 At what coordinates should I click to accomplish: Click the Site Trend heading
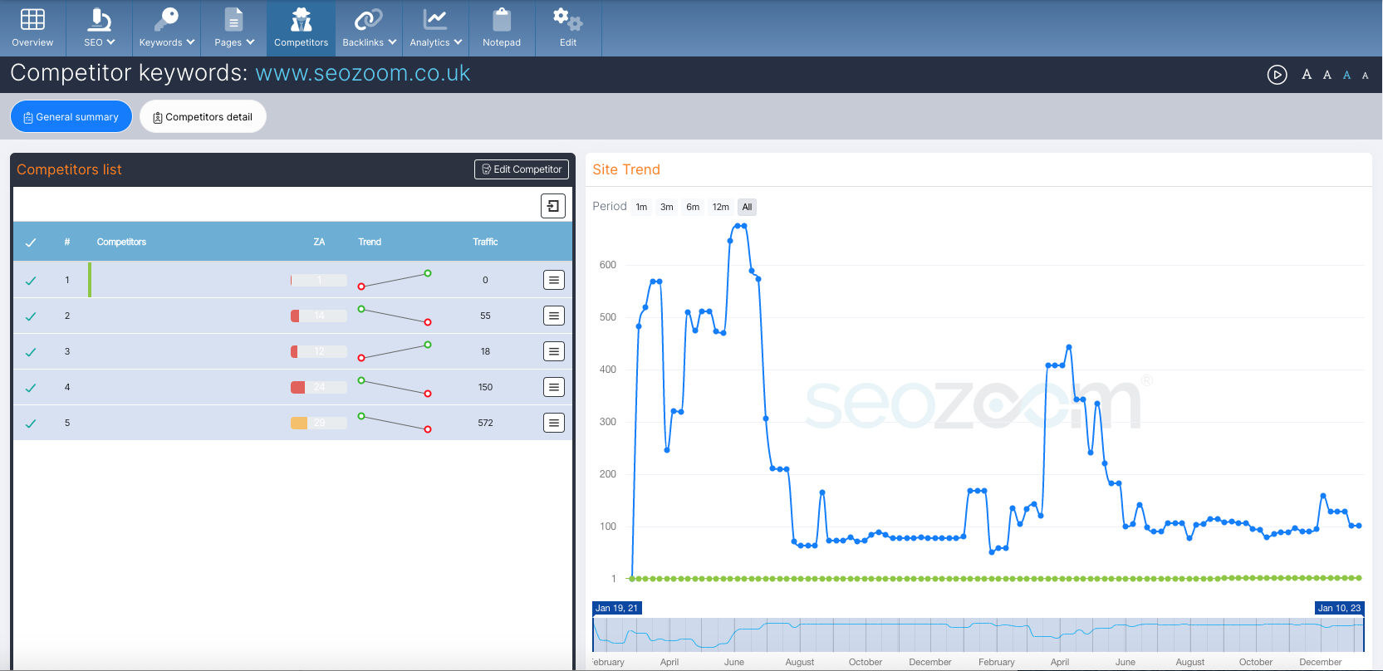tap(626, 169)
